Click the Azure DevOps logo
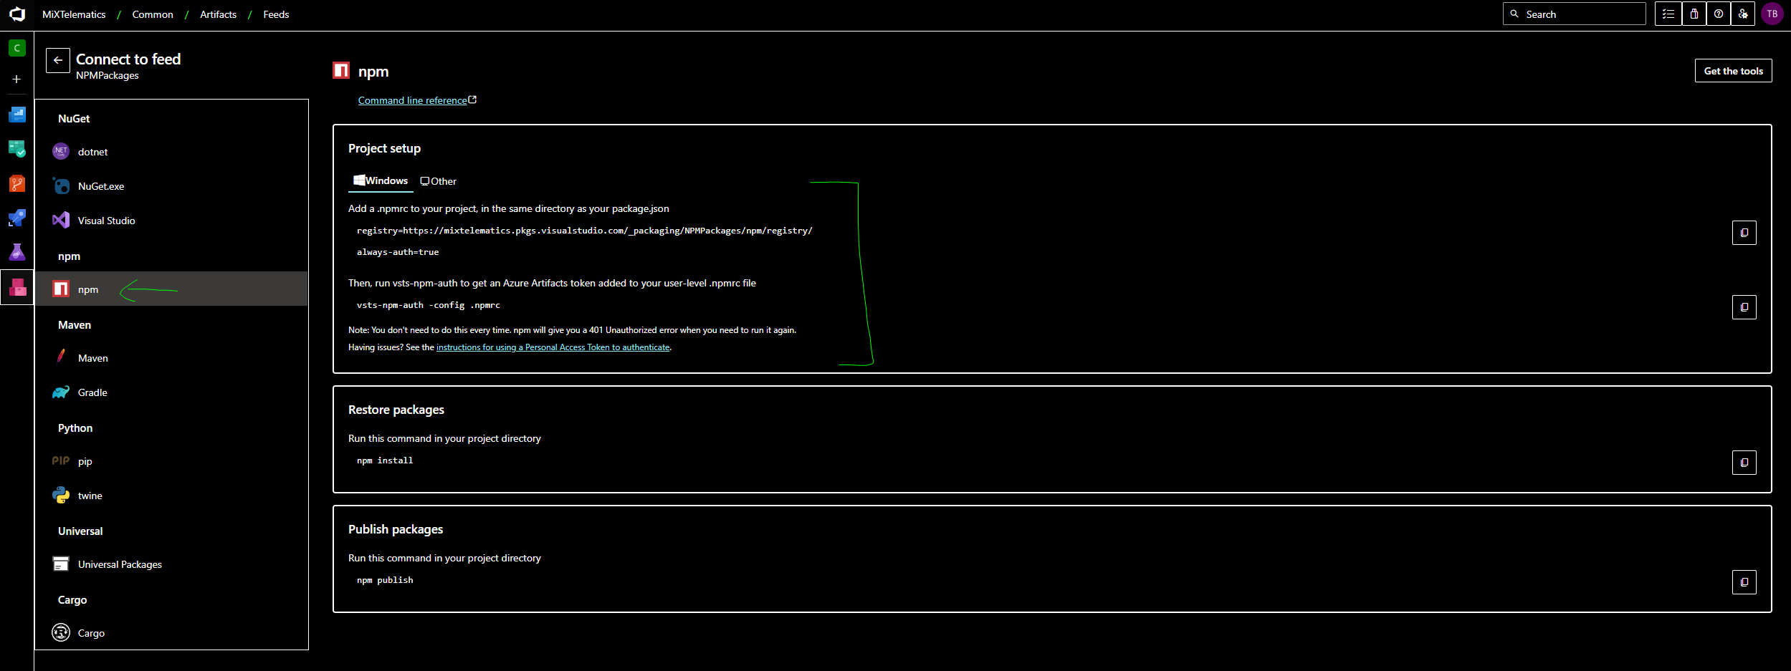1791x671 pixels. [17, 14]
